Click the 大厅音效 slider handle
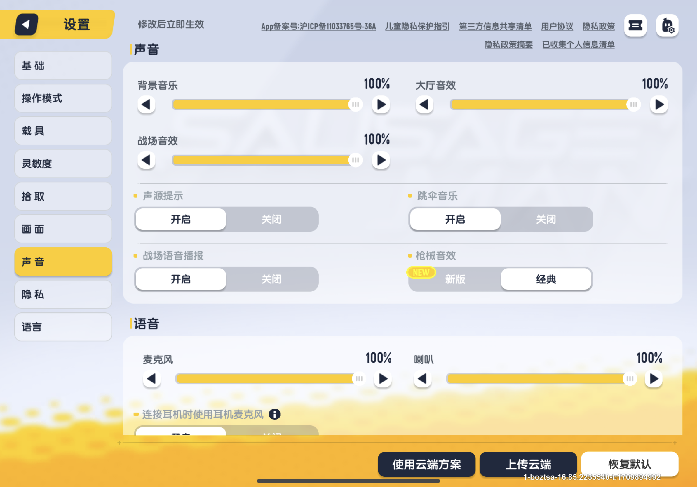The height and width of the screenshot is (487, 697). click(634, 105)
